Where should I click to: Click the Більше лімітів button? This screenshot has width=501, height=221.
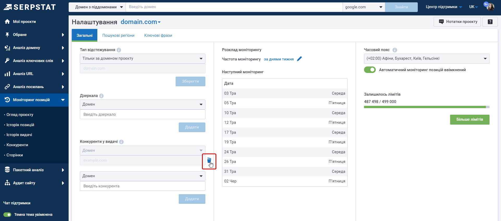click(x=469, y=120)
